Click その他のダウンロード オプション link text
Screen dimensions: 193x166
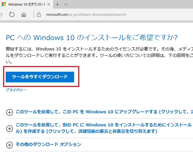48,144
